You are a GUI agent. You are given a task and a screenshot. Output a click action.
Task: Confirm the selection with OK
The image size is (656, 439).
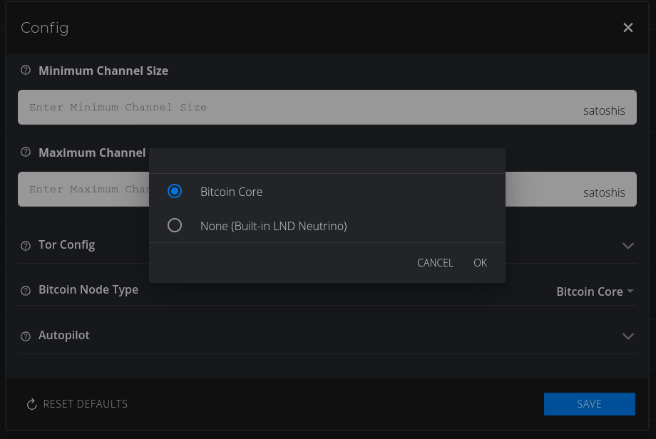[x=480, y=263]
